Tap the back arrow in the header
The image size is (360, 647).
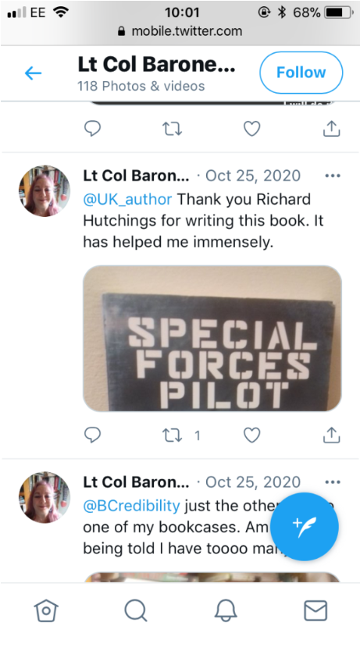coord(33,73)
